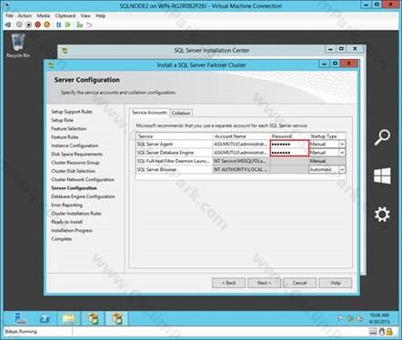The width and height of the screenshot is (402, 340).
Task: Click the Feature Selection step
Action: point(69,129)
